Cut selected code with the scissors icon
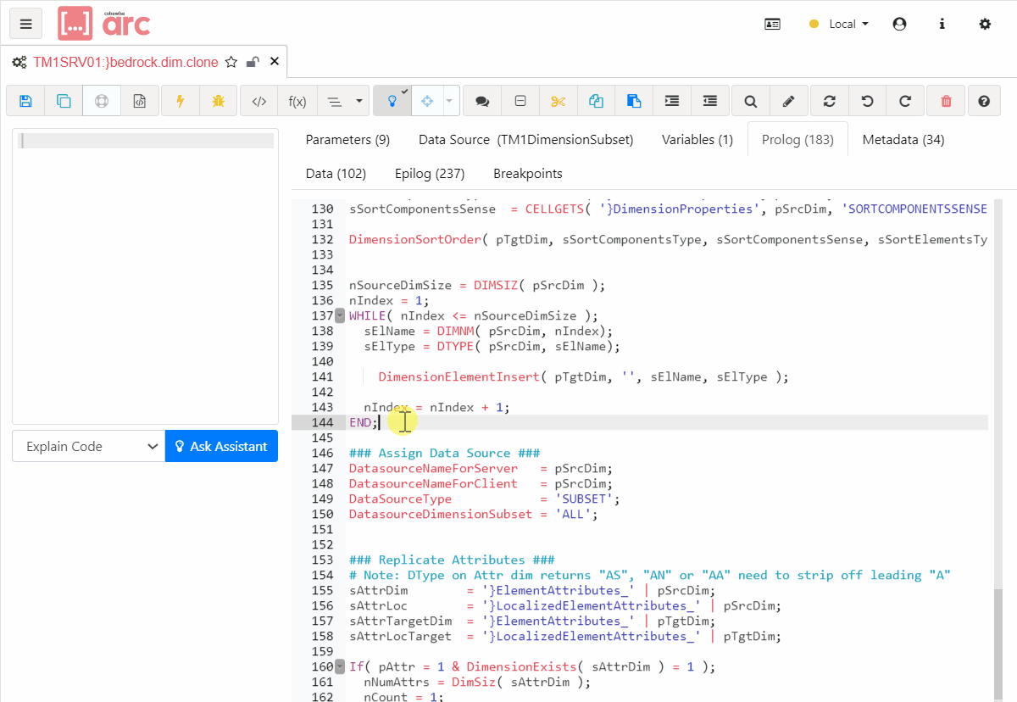 [x=558, y=100]
